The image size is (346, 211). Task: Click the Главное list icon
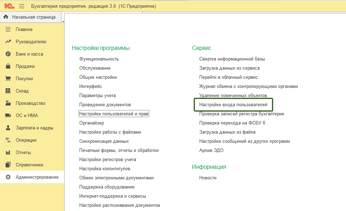pyautogui.click(x=8, y=29)
